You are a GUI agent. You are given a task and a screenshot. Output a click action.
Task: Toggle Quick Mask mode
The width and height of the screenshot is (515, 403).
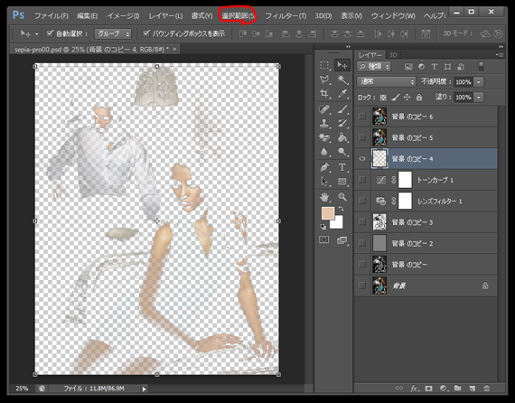coord(324,239)
